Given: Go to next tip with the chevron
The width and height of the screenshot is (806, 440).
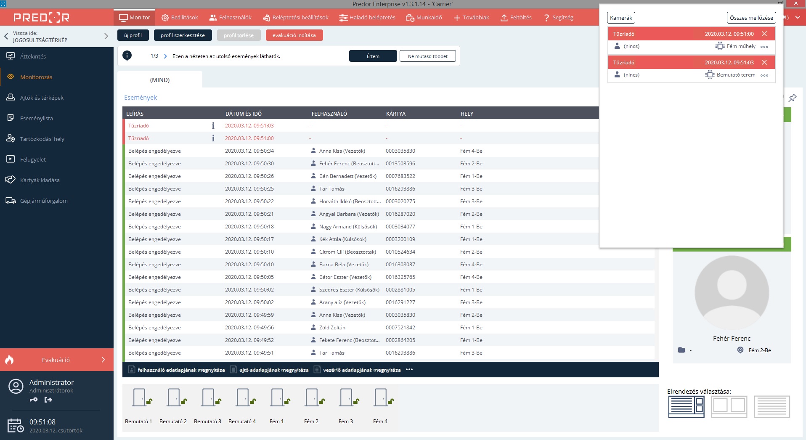Looking at the screenshot, I should (x=165, y=56).
